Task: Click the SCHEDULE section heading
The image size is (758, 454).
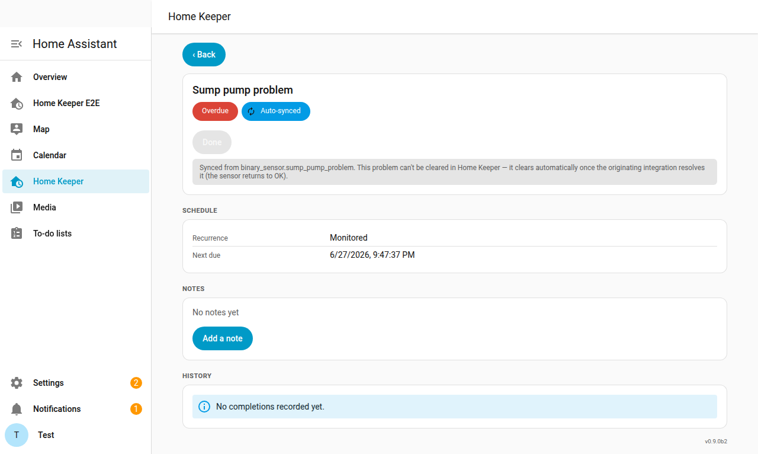Action: [x=200, y=210]
